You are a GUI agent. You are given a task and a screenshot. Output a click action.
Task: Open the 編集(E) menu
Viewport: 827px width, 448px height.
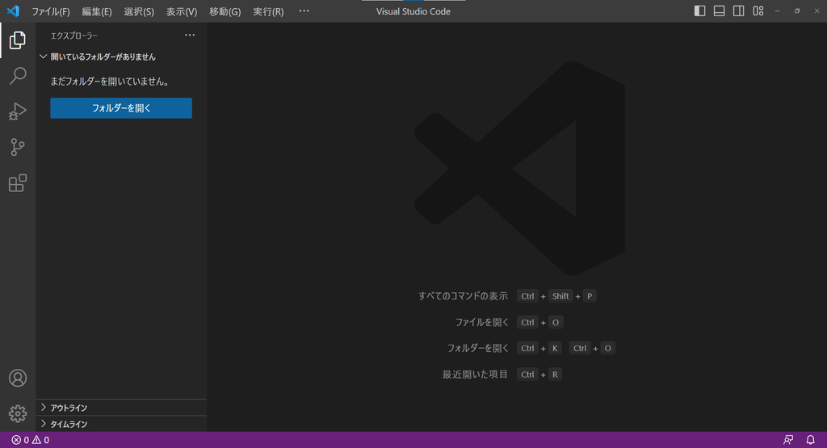click(97, 11)
